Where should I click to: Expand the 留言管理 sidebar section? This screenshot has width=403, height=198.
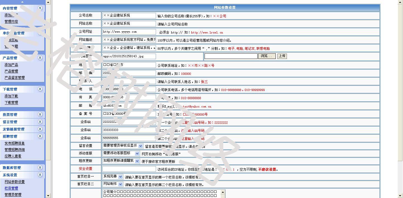tap(40, 122)
